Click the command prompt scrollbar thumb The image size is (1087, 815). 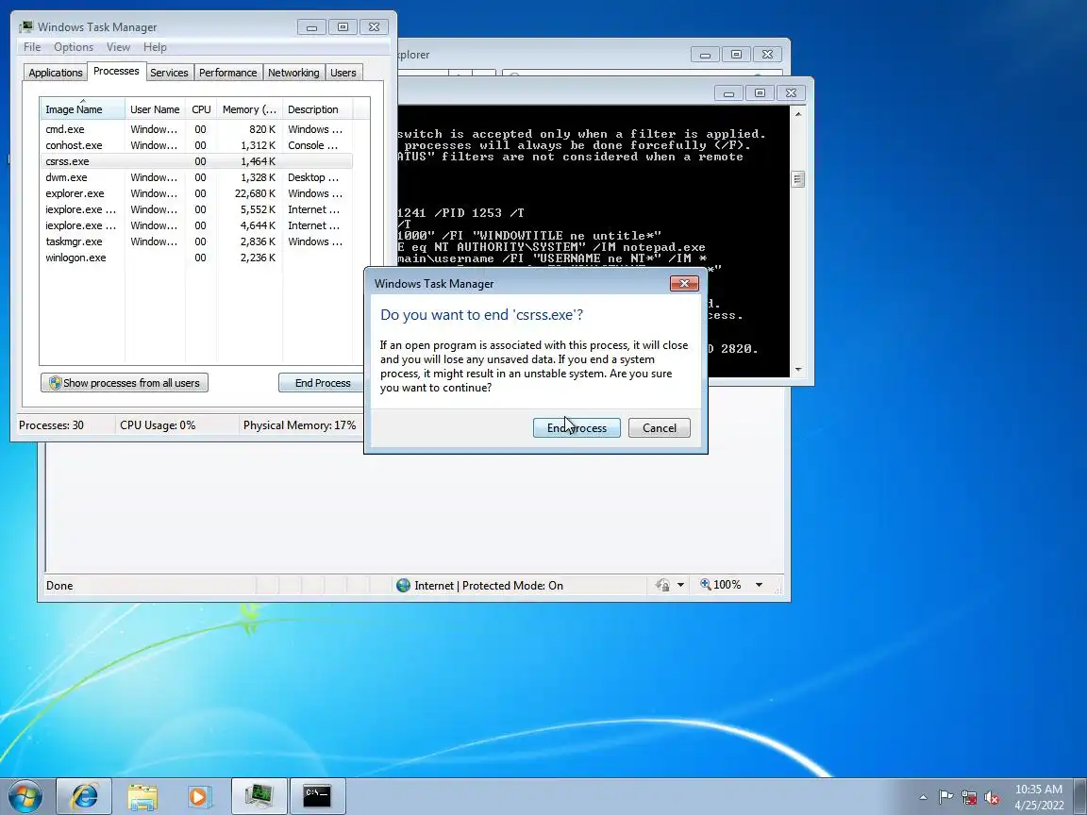[x=797, y=179]
